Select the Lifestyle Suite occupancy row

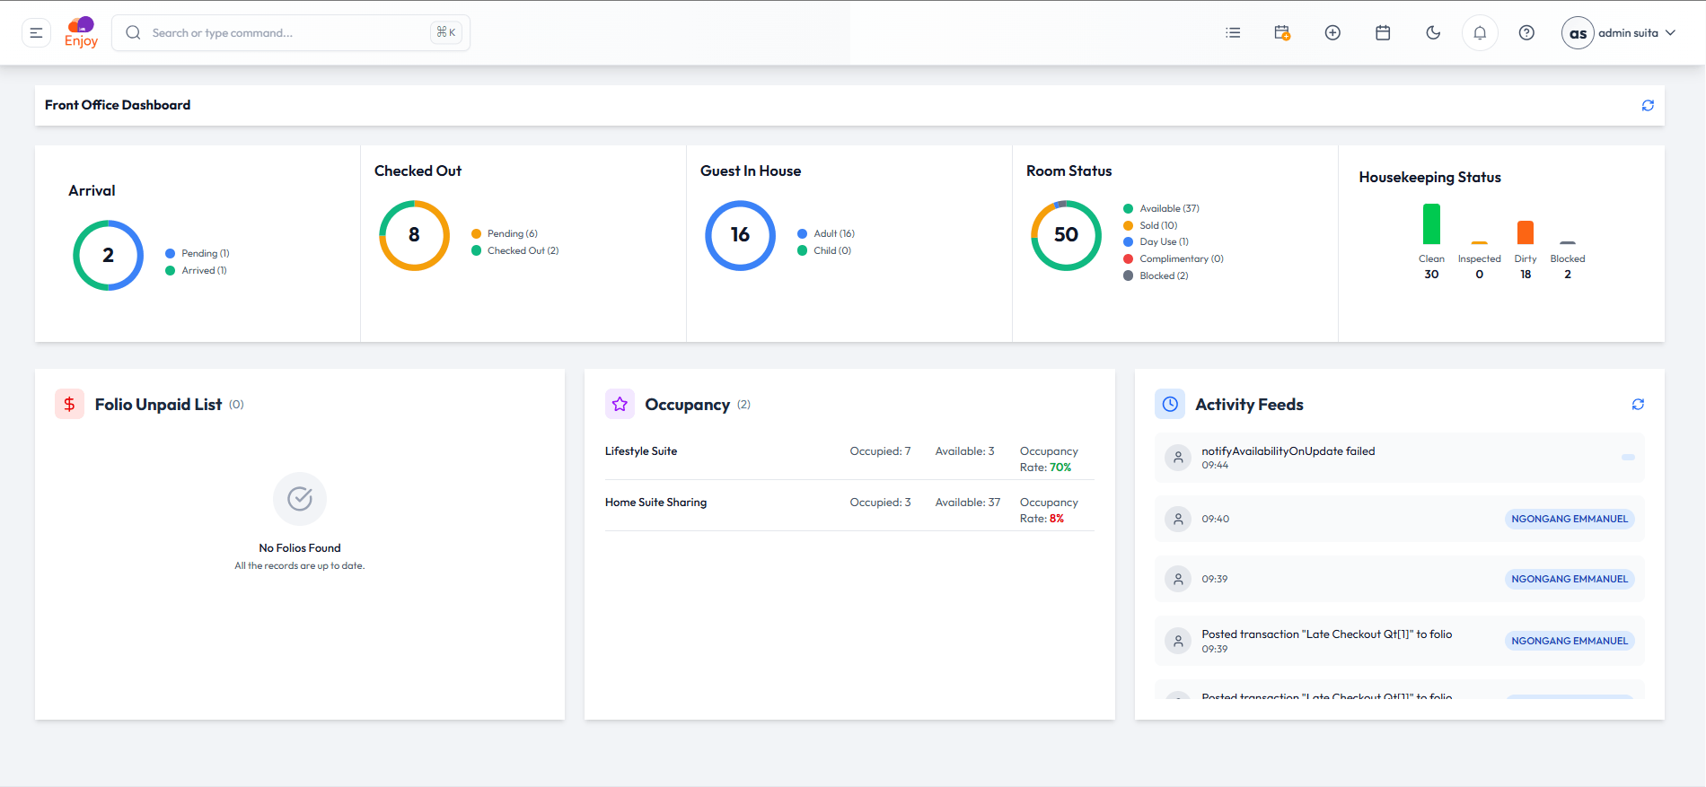849,459
